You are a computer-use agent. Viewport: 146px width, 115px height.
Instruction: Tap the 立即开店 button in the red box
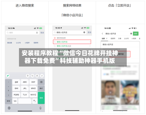coord(120,54)
